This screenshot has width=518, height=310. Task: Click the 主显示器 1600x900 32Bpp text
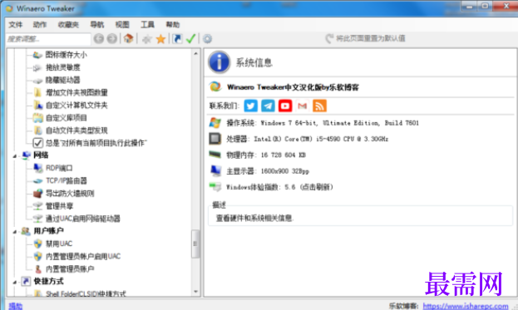(268, 171)
